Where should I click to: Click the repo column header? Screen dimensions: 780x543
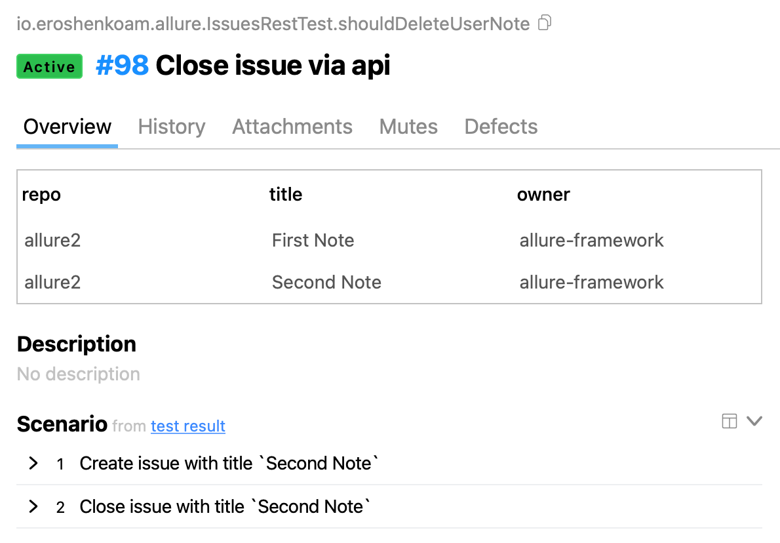pos(41,194)
